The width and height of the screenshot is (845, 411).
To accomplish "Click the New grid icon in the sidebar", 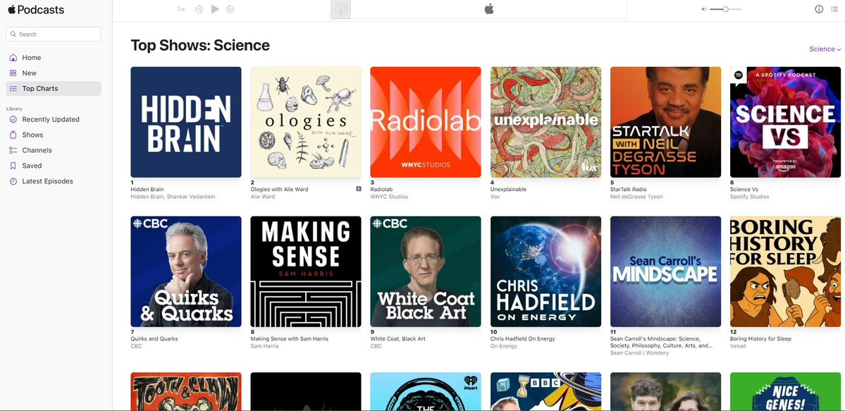I will pos(13,73).
